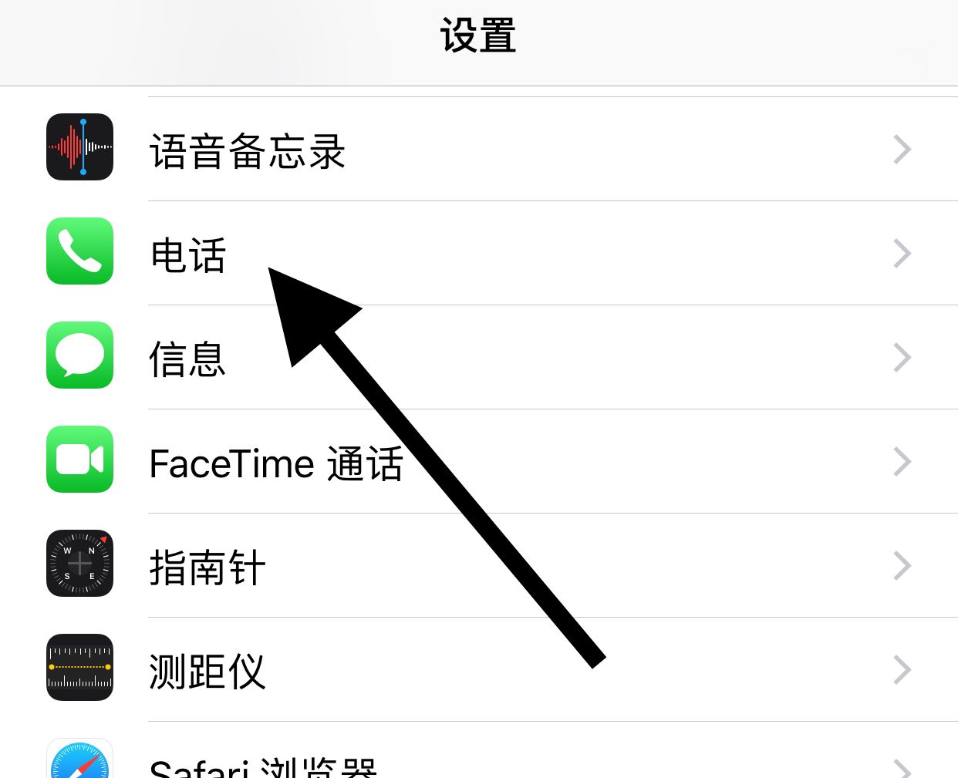
Task: Tap the Messages speech bubble icon
Action: 79,355
